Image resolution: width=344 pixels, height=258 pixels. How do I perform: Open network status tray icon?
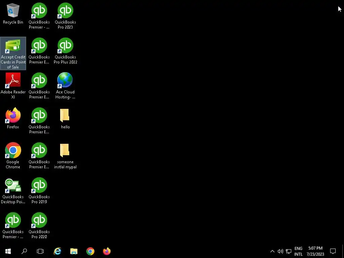[x=289, y=251]
